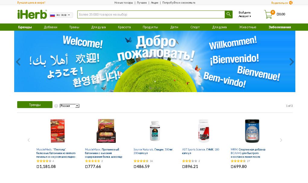Click into the product search field
Image resolution: width=308 pixels, height=183 pixels.
point(151,14)
